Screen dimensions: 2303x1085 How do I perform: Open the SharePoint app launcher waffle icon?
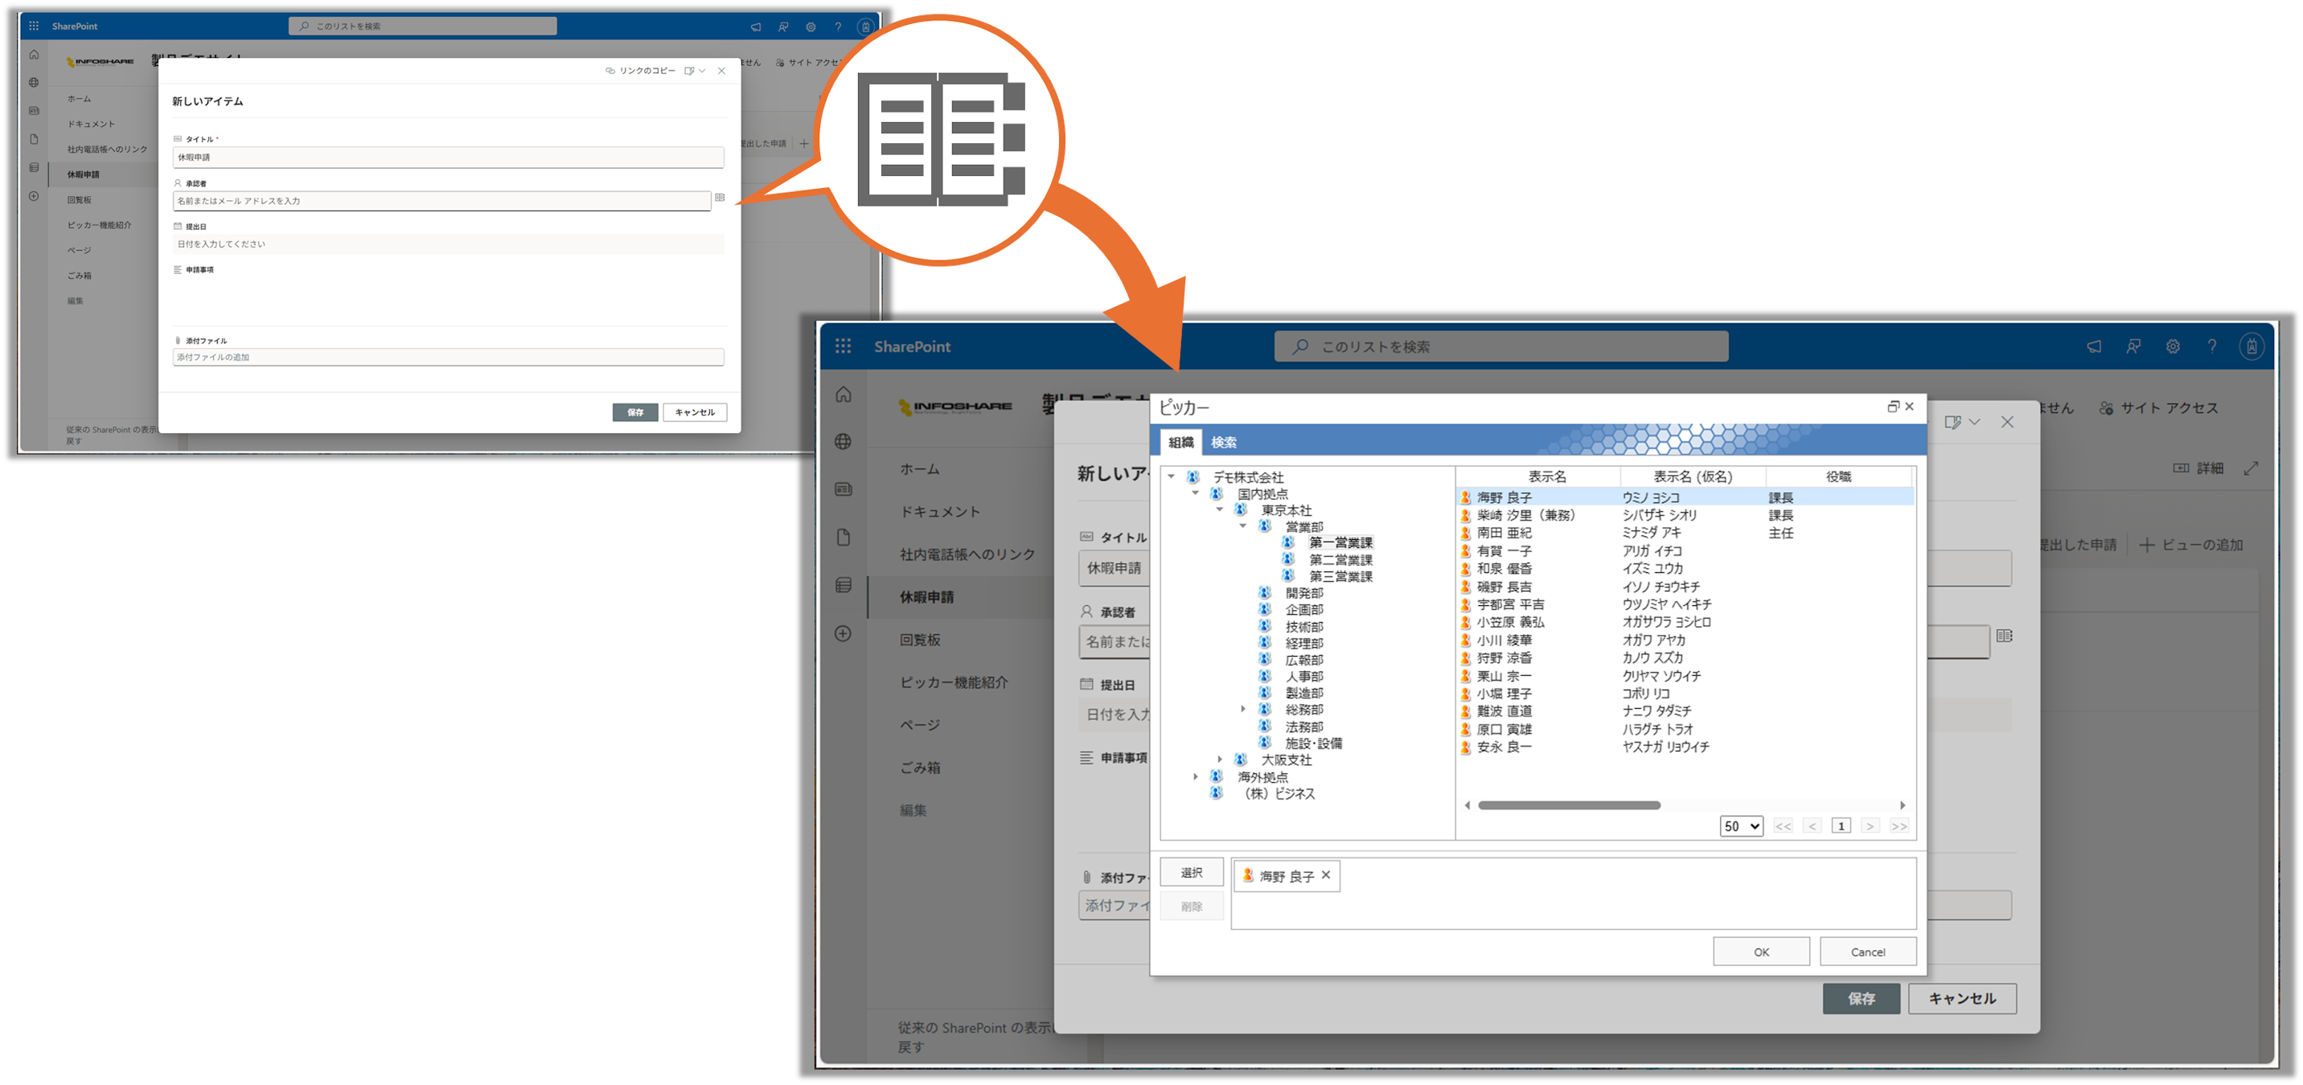click(842, 346)
